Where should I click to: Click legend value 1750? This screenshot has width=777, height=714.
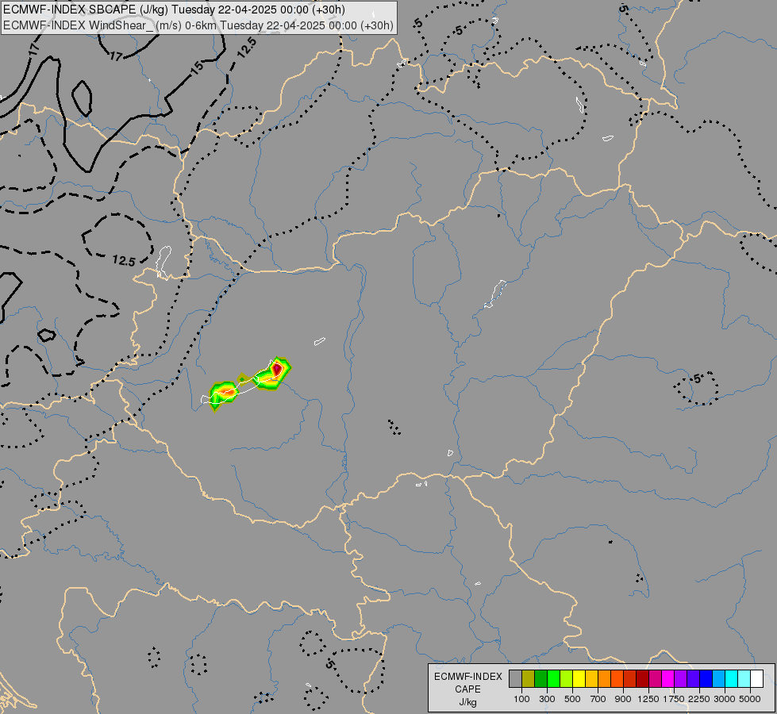click(674, 699)
